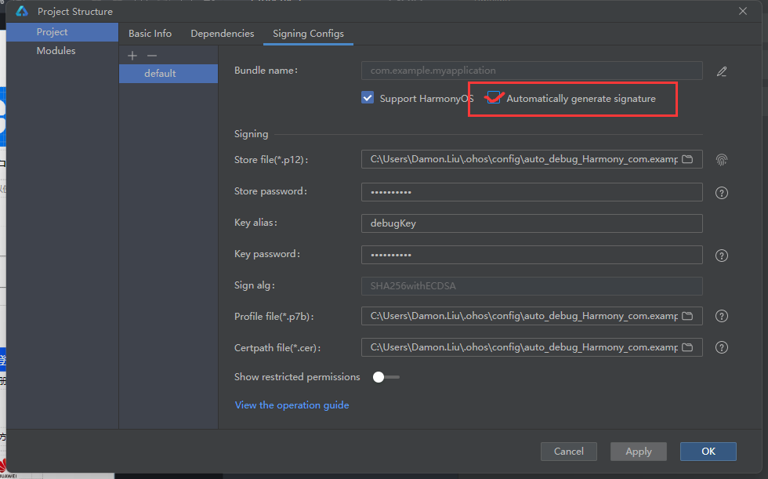
Task: Click help icon beside Store password
Action: click(722, 192)
